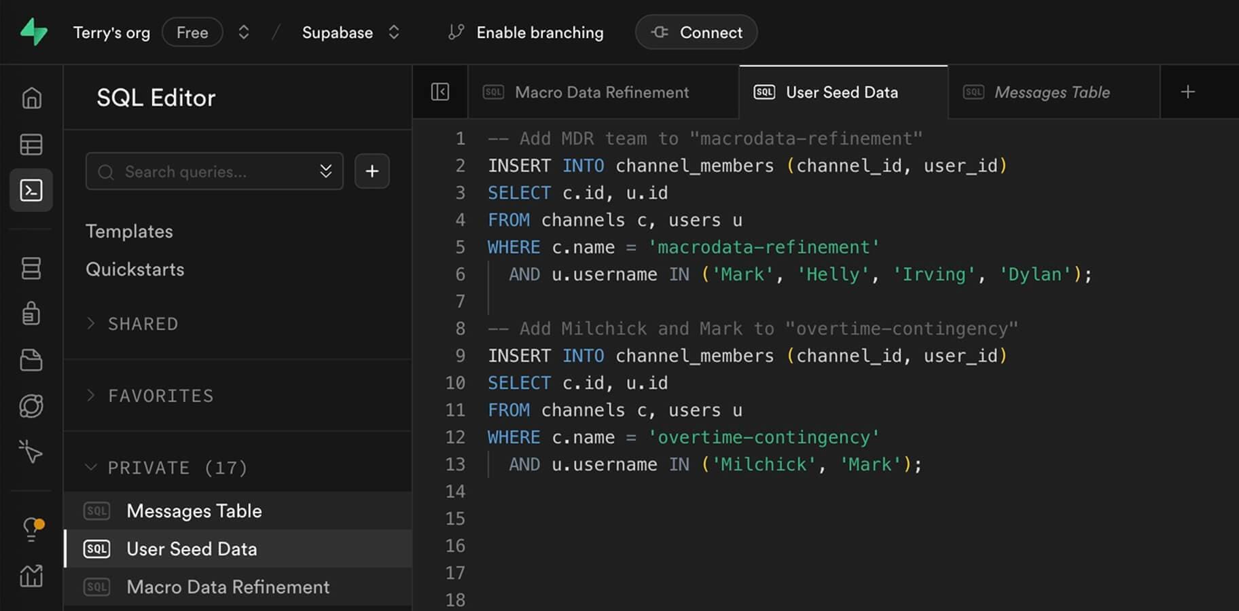Open the organization switcher chevrons

pos(244,33)
